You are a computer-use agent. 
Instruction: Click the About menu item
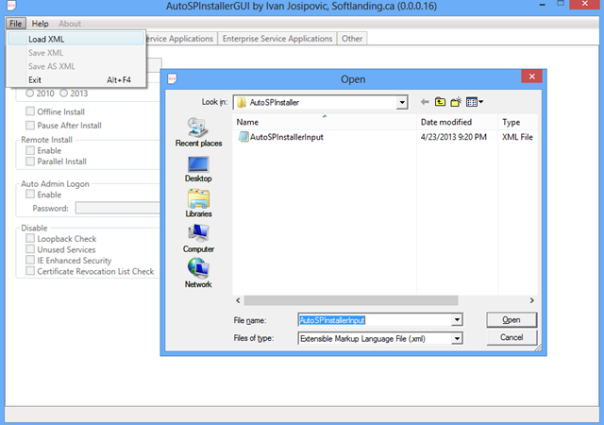pos(70,24)
